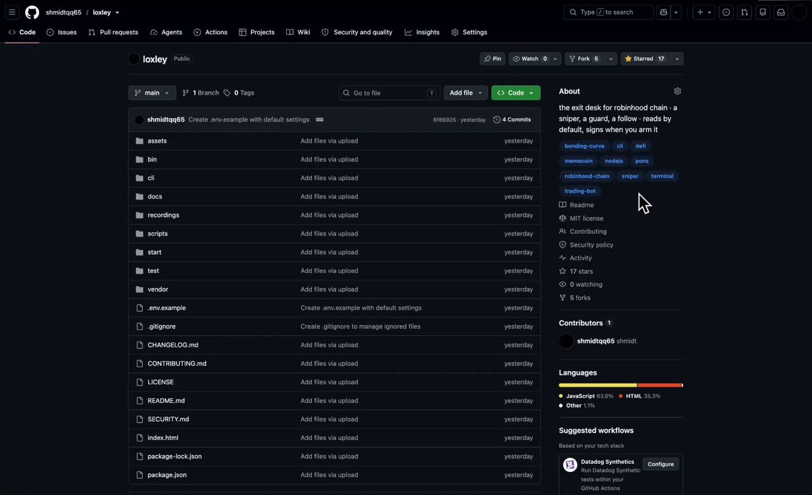
Task: Click the bonding-curve topic tag
Action: pos(584,146)
